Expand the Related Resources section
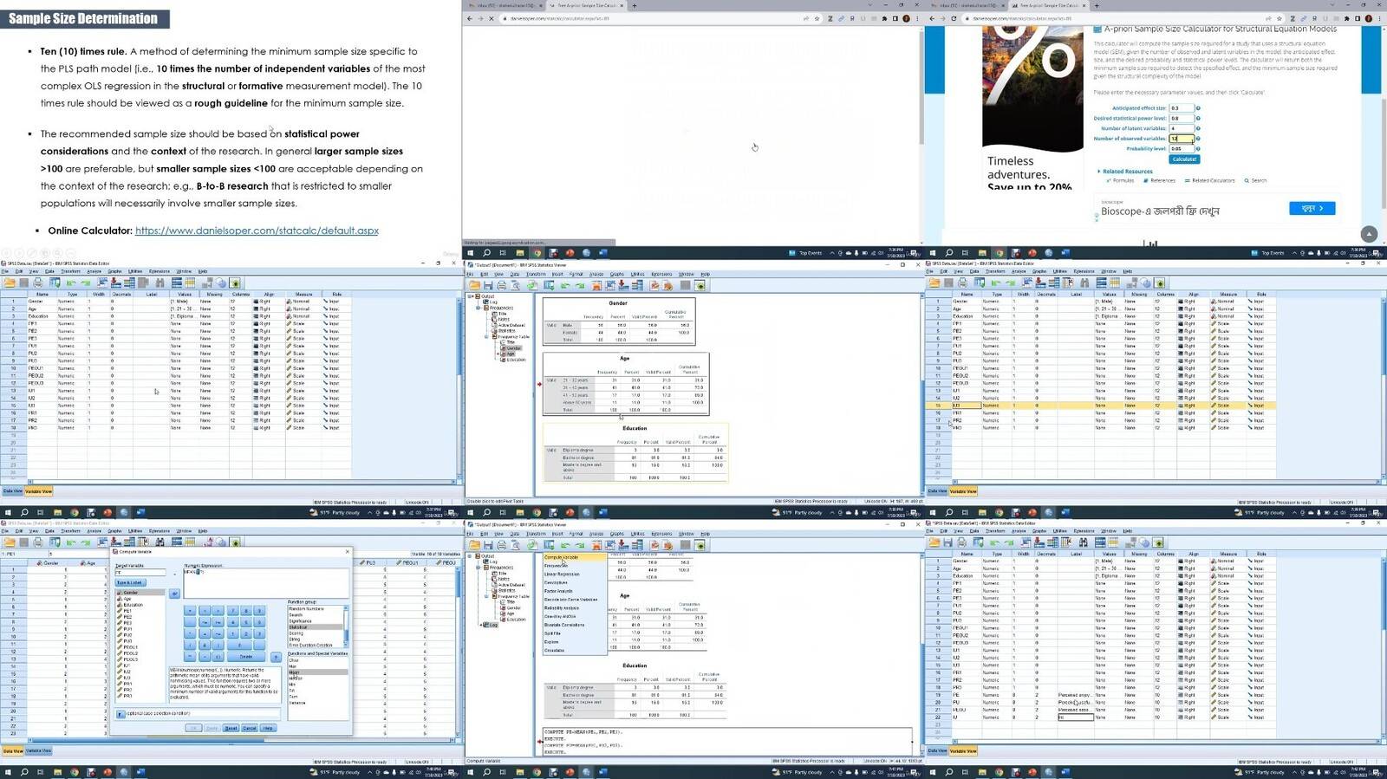The image size is (1387, 779). [1127, 172]
